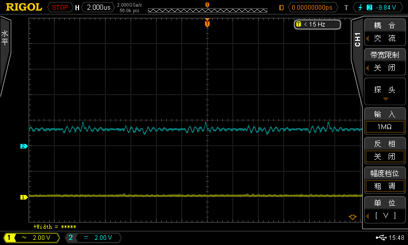408x245 pixels.
Task: Select the channel 2 label at bottom
Action: pos(71,237)
